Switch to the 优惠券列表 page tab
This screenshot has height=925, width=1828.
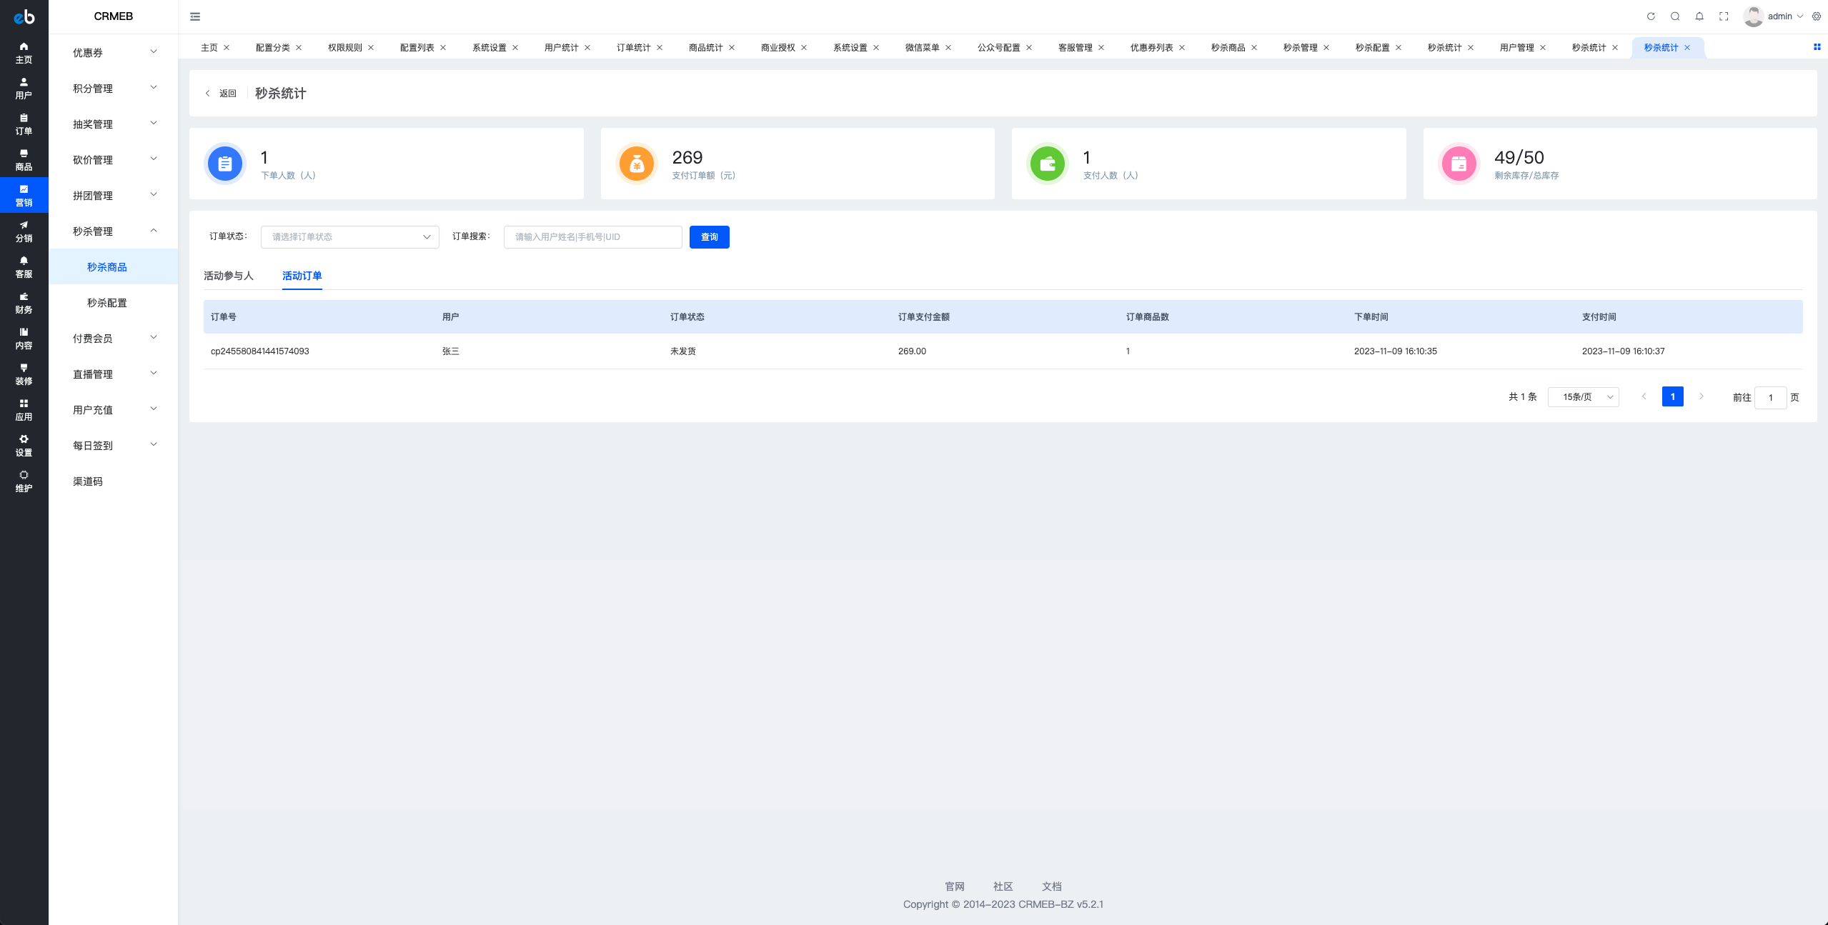[1151, 48]
